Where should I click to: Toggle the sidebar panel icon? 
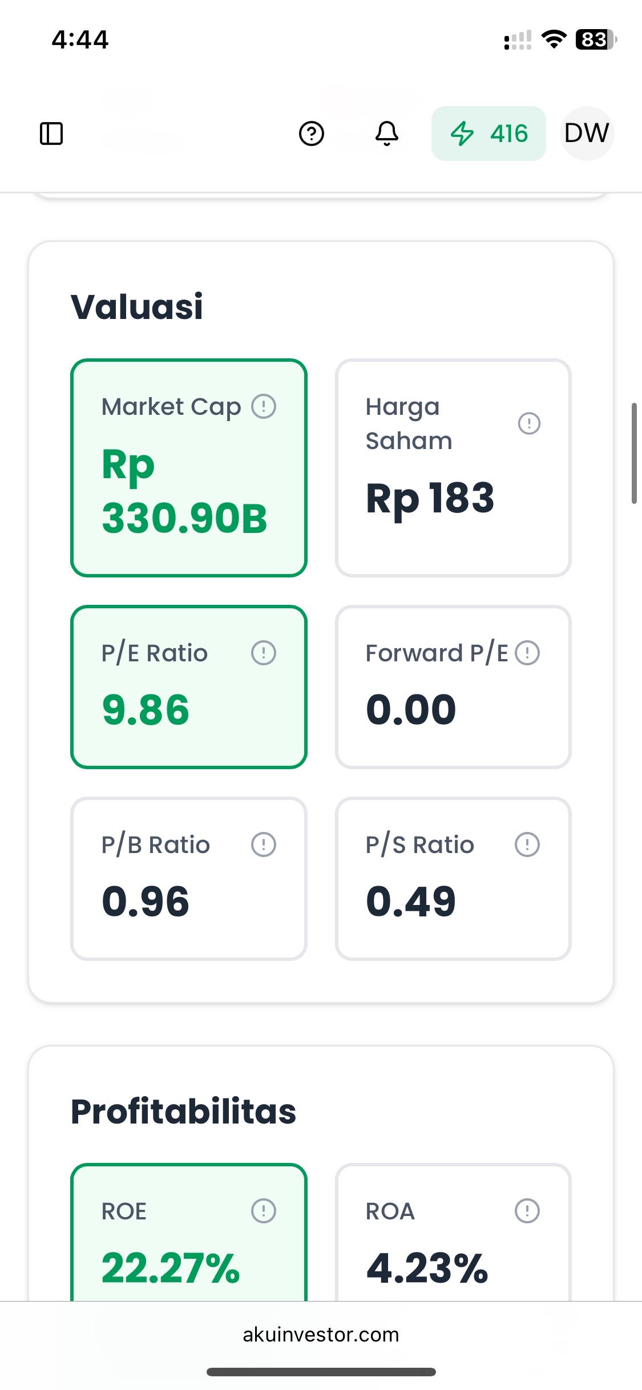pyautogui.click(x=51, y=134)
